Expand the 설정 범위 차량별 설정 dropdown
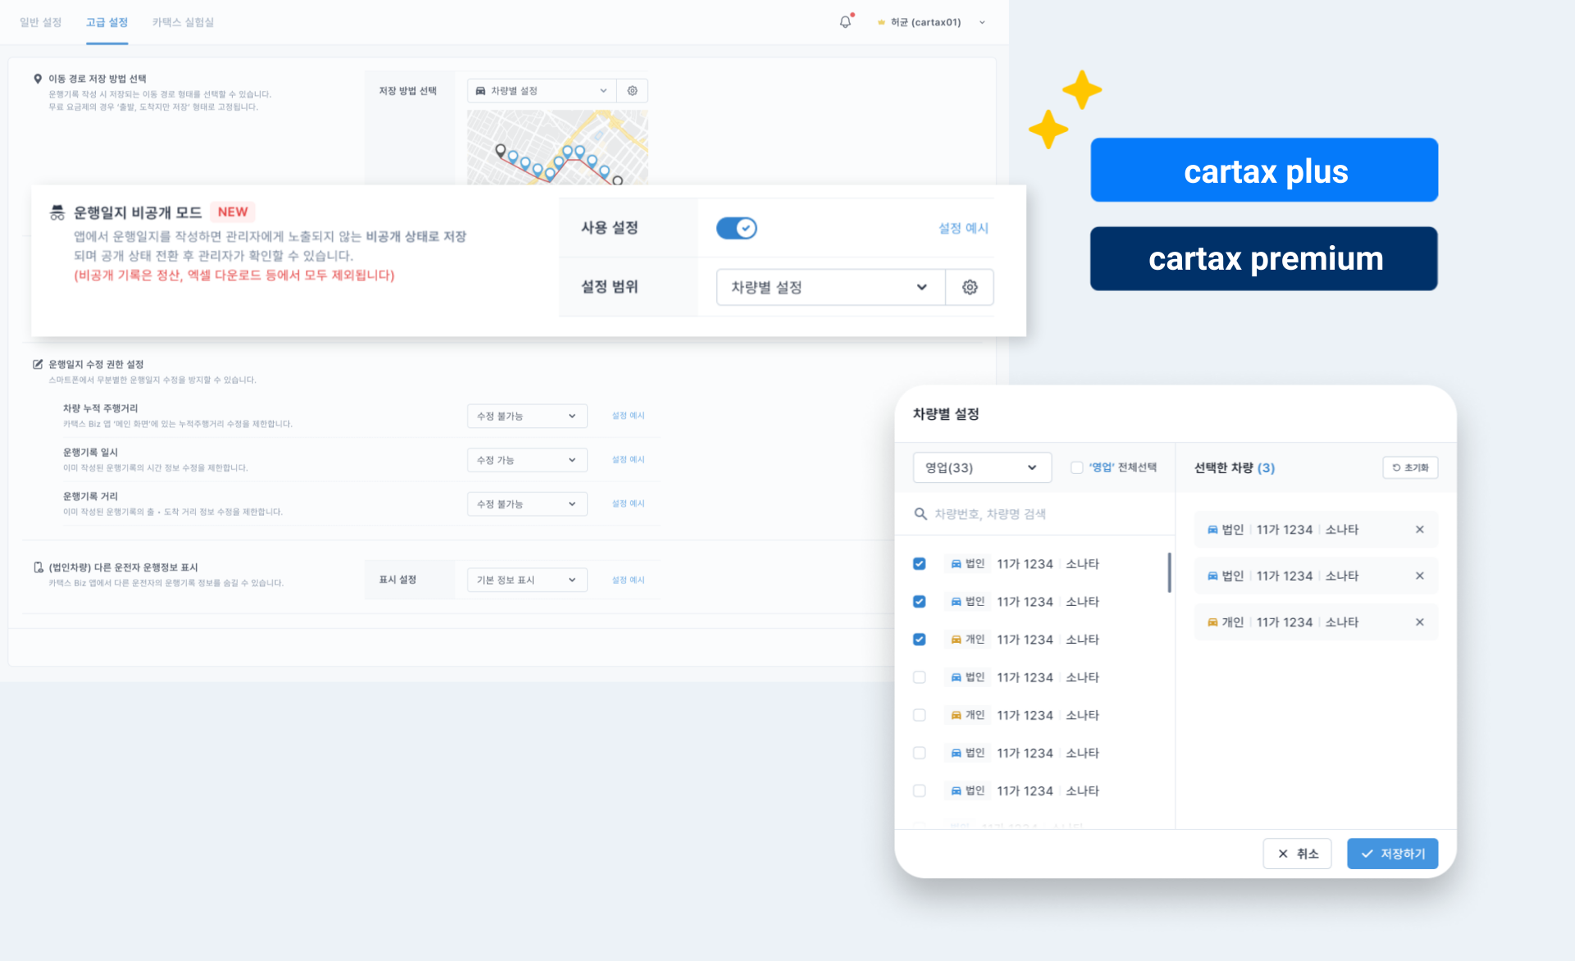The height and width of the screenshot is (961, 1575). tap(829, 287)
